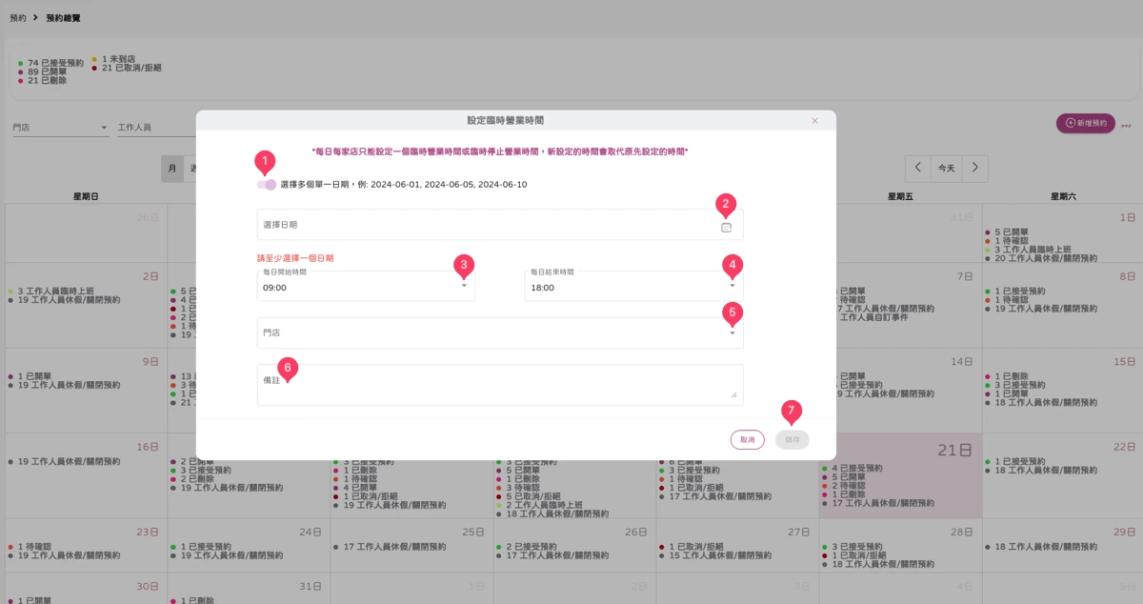The width and height of the screenshot is (1143, 604).
Task: Open the calendar icon in date field
Action: pos(727,228)
